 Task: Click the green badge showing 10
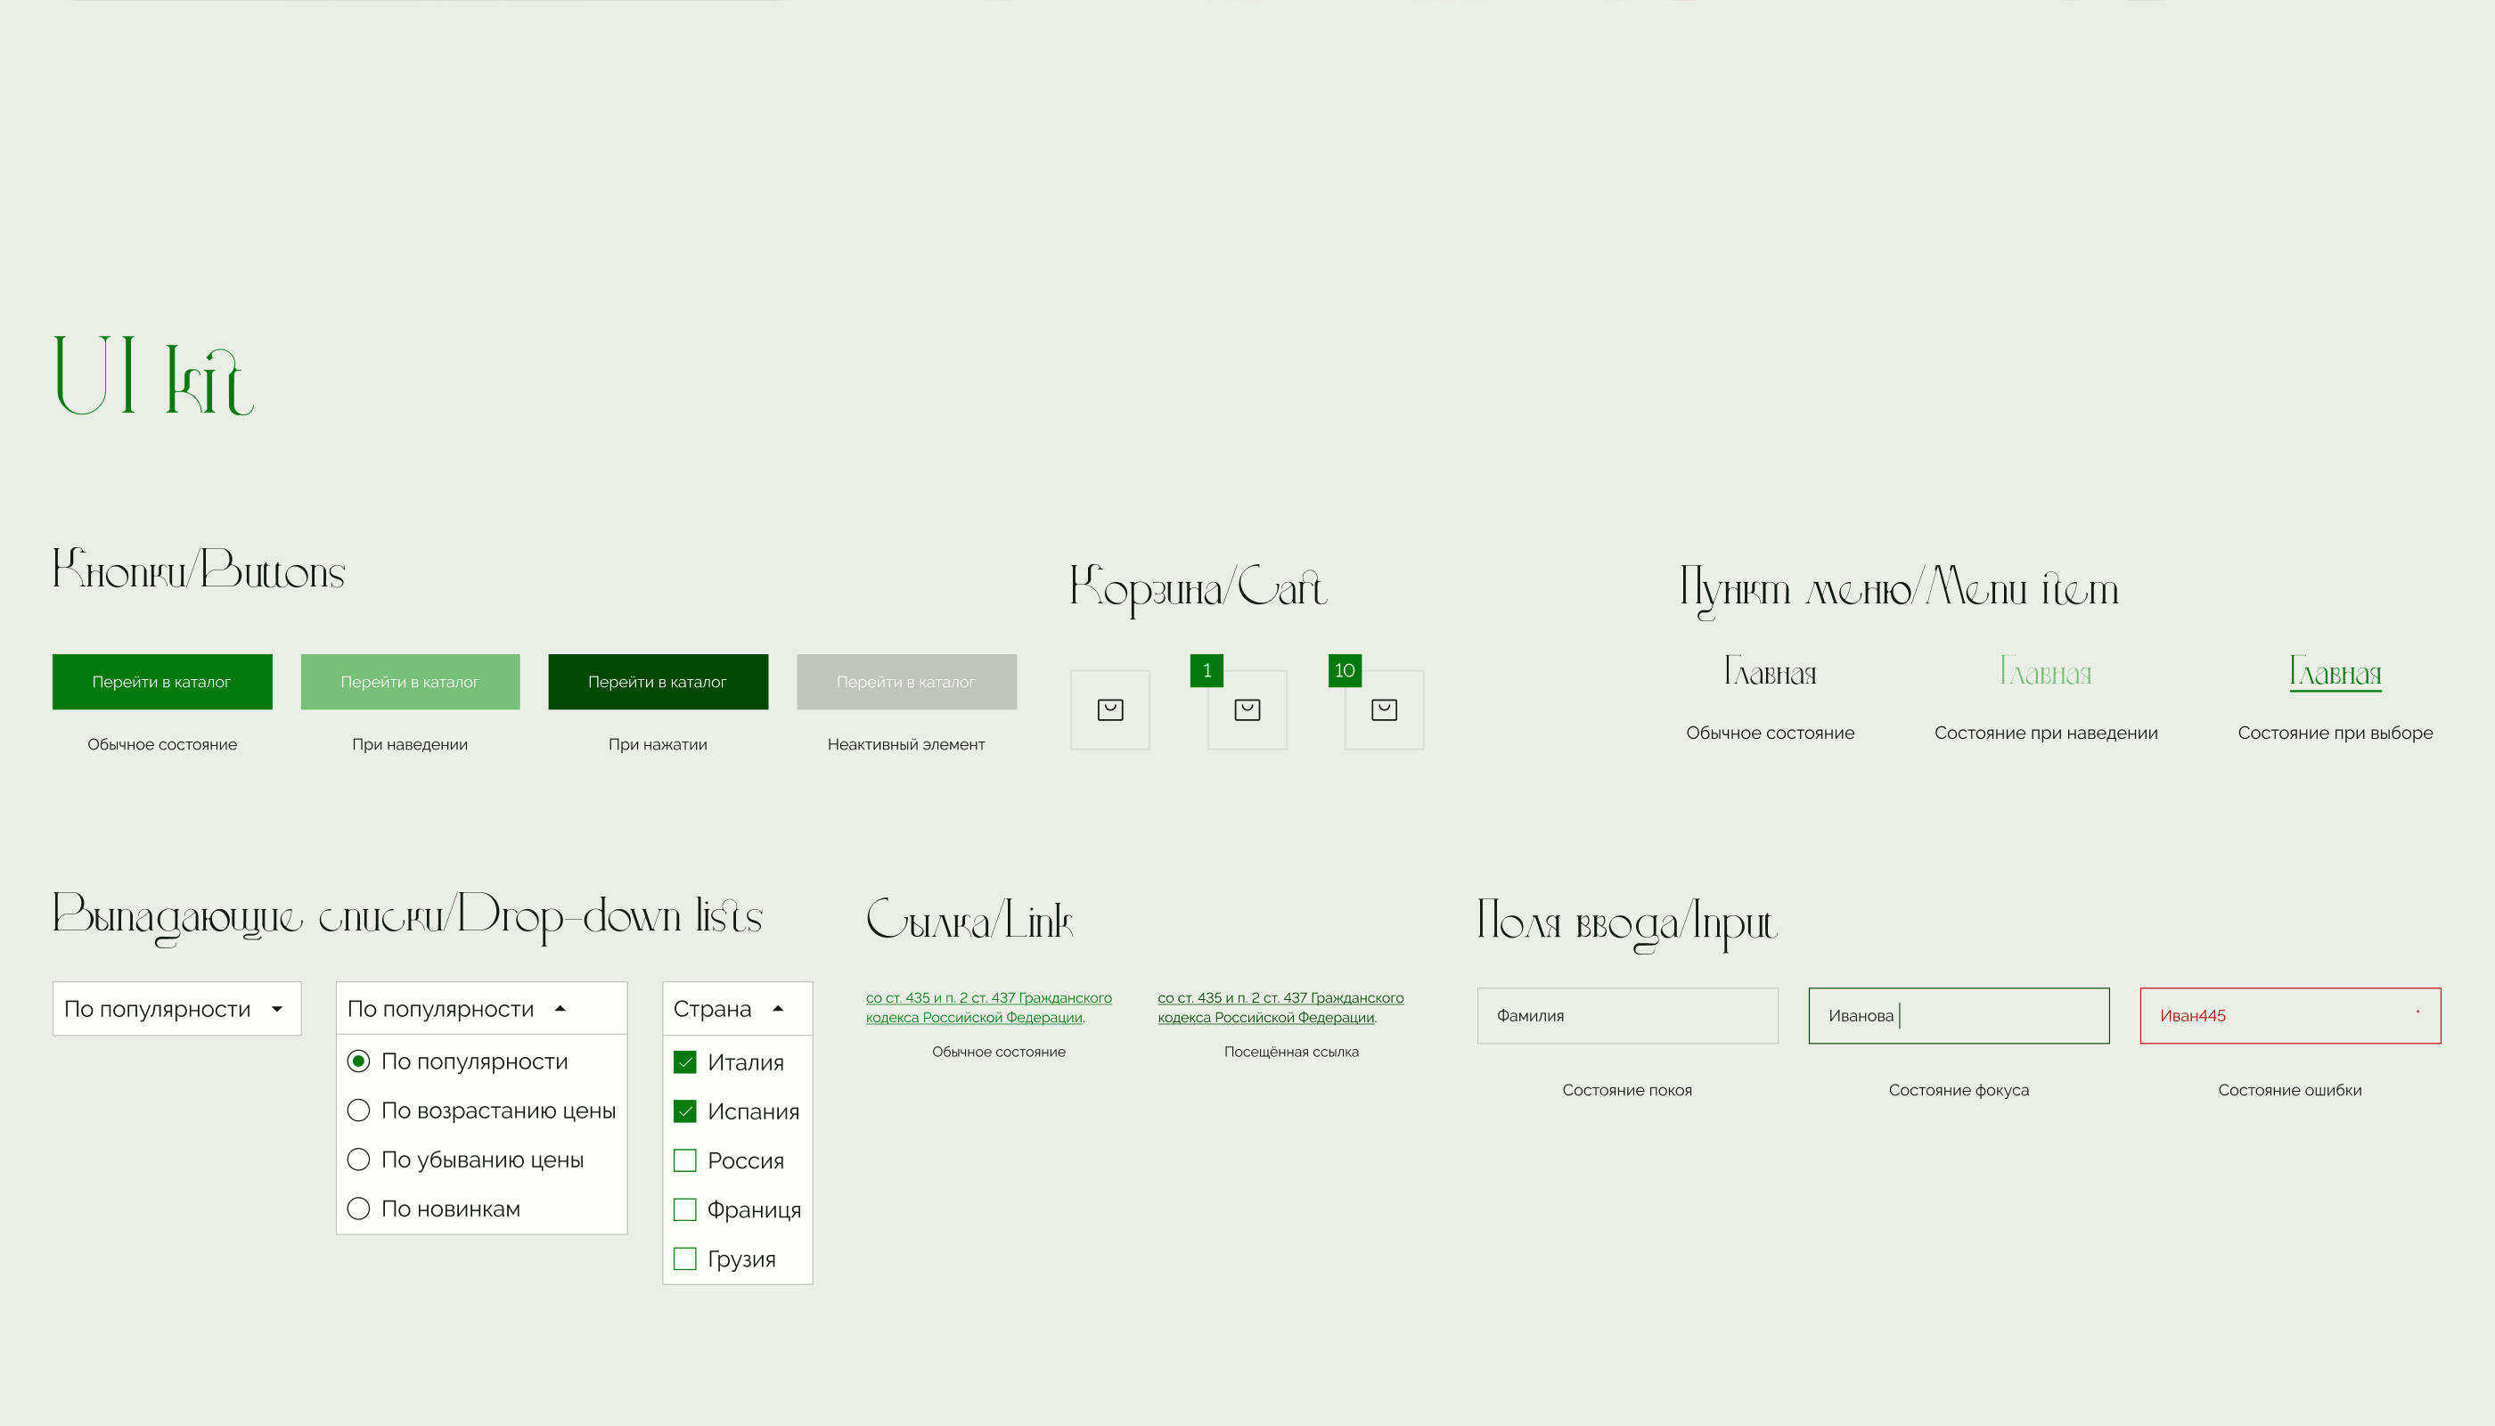point(1345,671)
